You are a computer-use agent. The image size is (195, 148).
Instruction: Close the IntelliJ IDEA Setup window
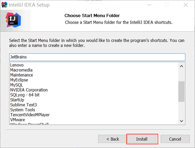(x=186, y=5)
